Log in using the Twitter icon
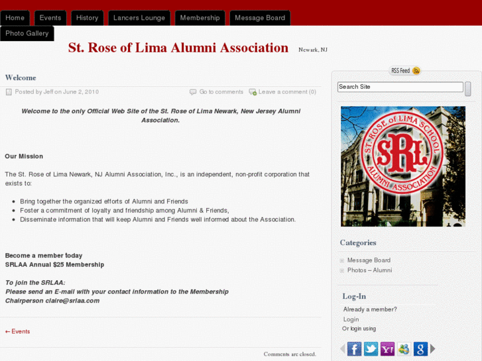The image size is (482, 361). [371, 348]
